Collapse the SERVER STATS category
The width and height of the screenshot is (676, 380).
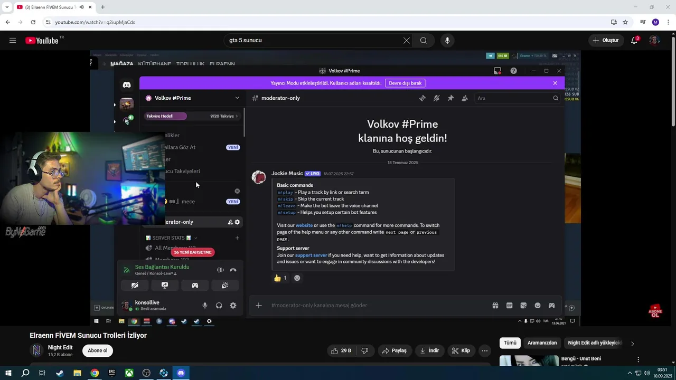pos(172,238)
